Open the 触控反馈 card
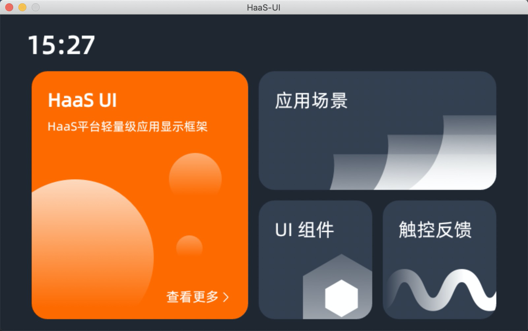This screenshot has height=331, width=528. click(439, 259)
